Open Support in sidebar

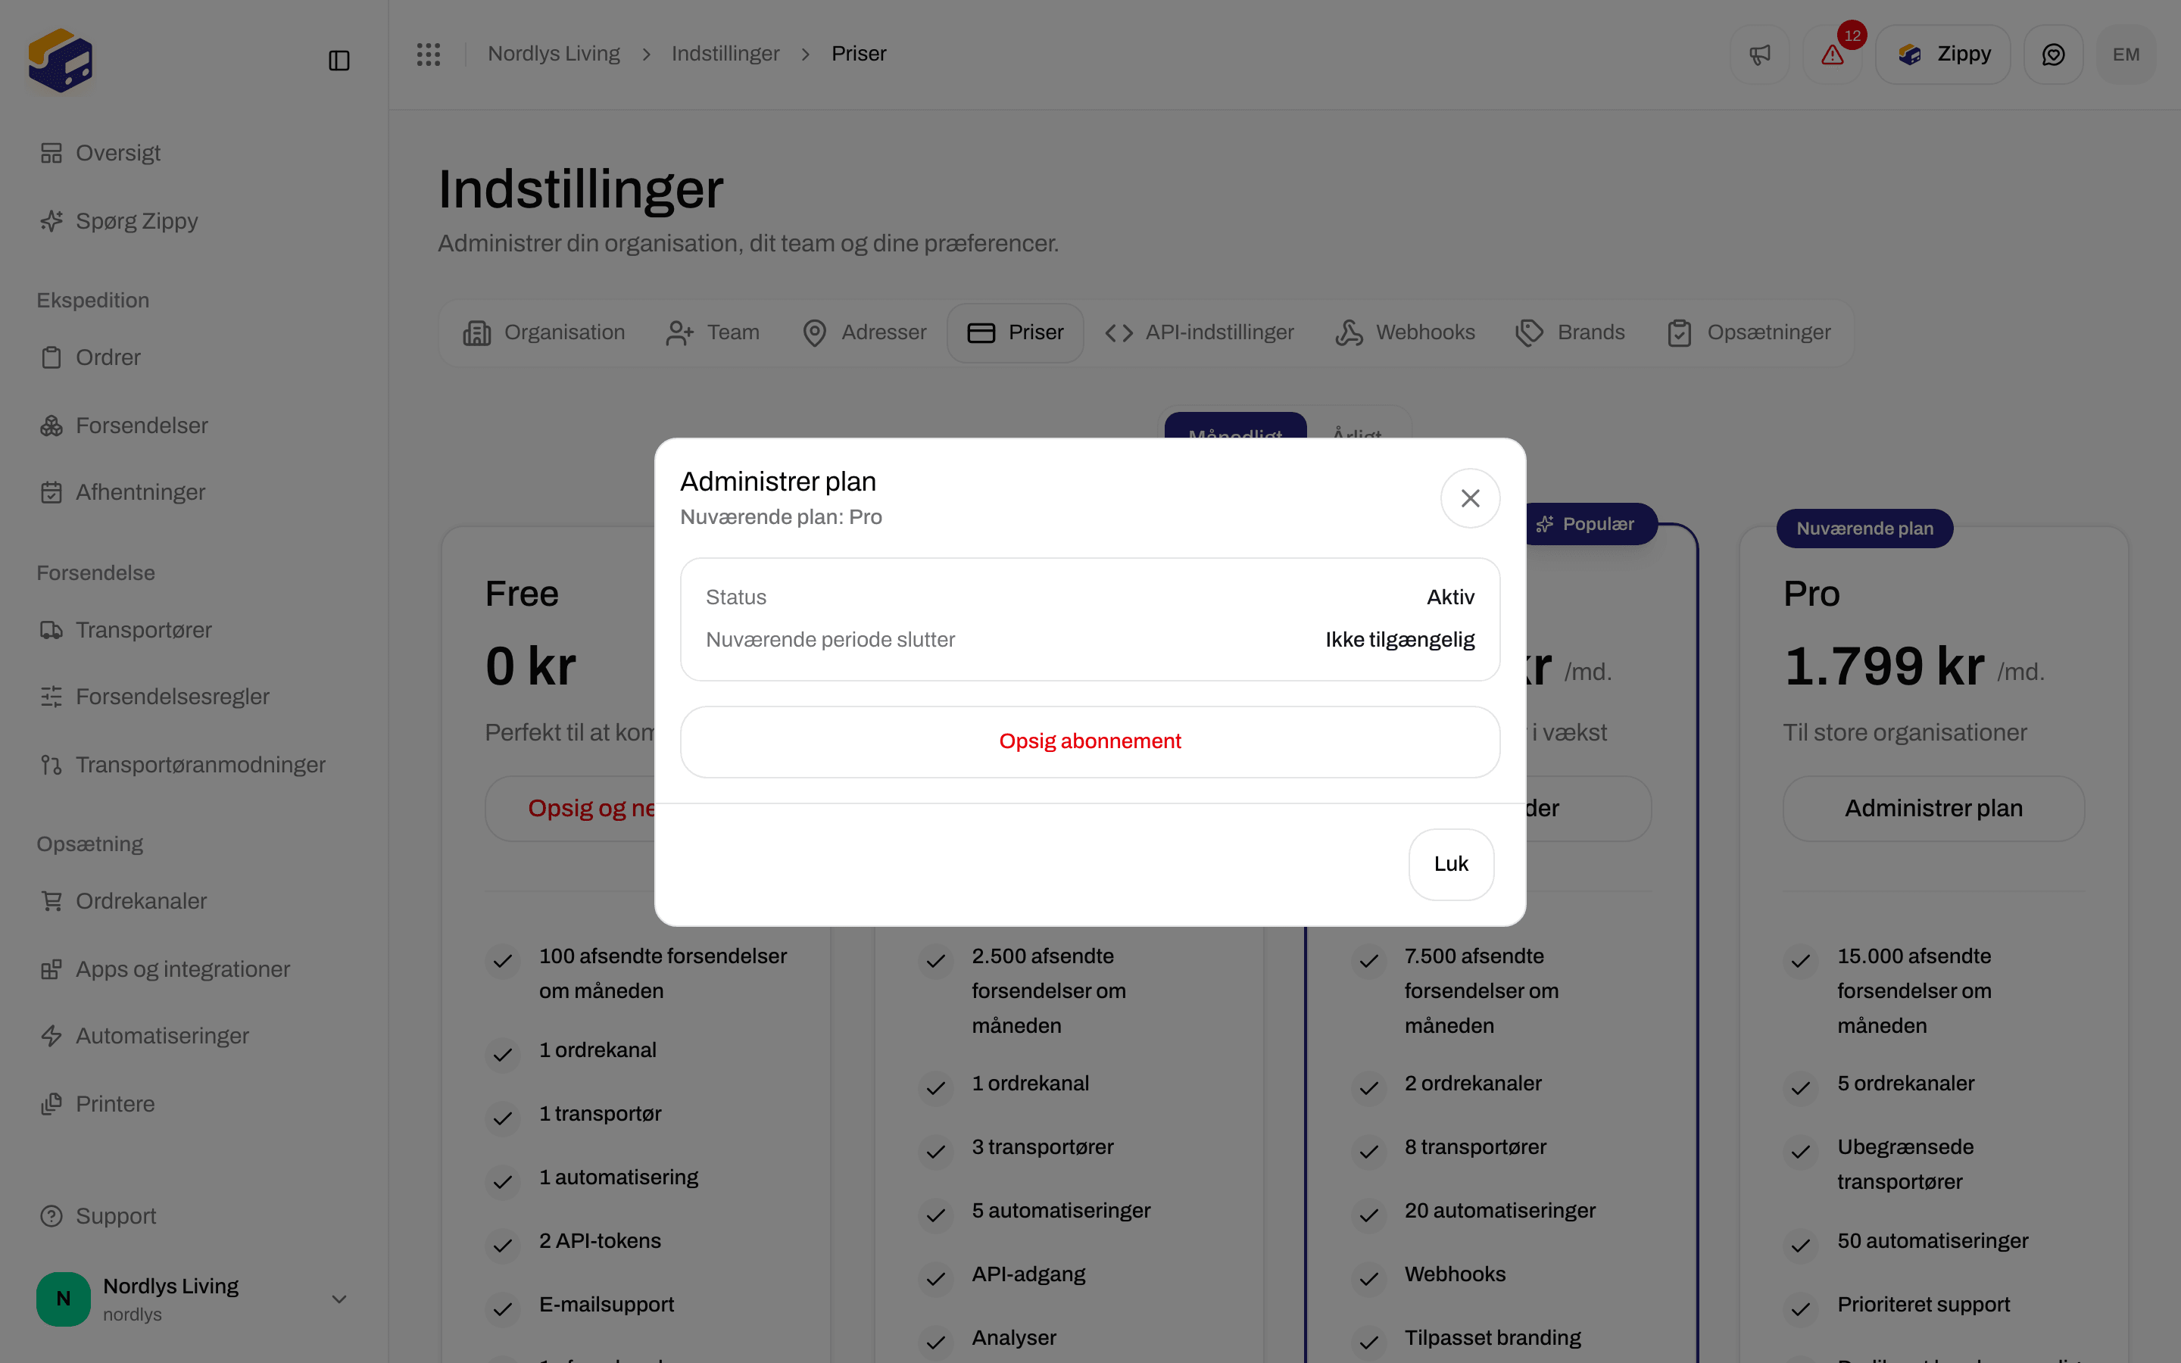(193, 1216)
